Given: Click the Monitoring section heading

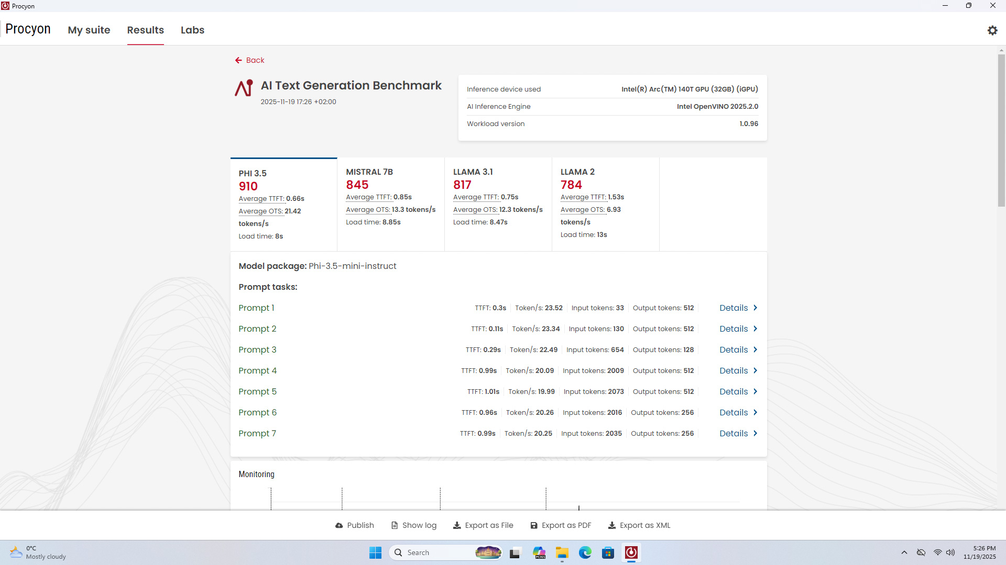Looking at the screenshot, I should (x=256, y=474).
